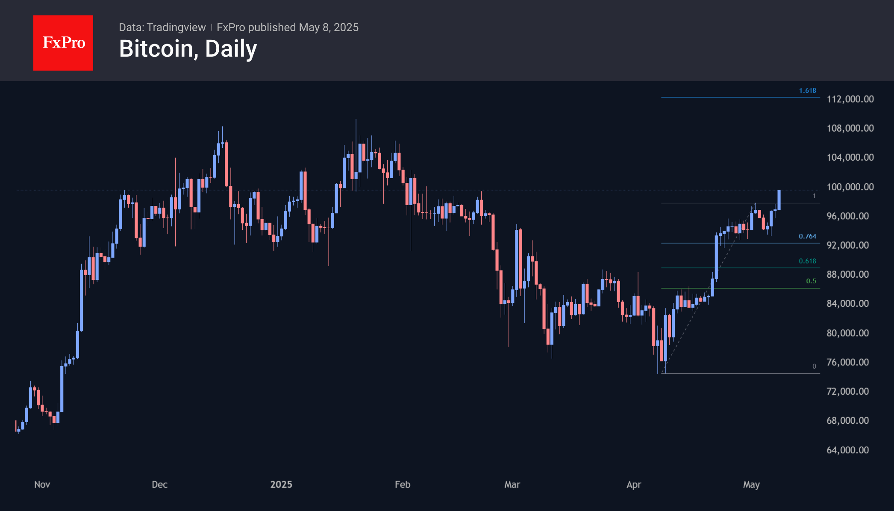The height and width of the screenshot is (511, 894).
Task: Click the 100,000.00 price axis label
Action: [850, 187]
